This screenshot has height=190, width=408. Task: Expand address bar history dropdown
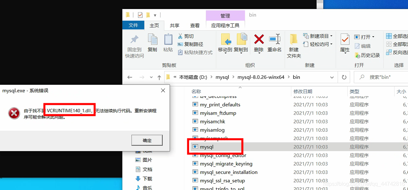click(x=332, y=77)
